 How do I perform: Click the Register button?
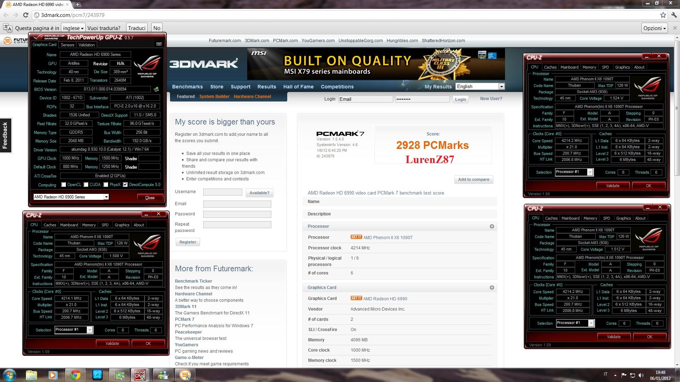188,242
